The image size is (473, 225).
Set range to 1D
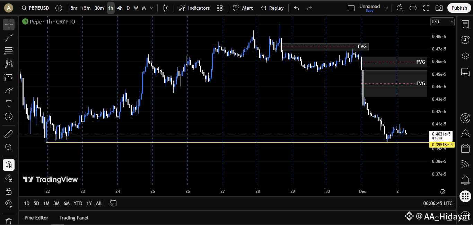click(x=27, y=203)
